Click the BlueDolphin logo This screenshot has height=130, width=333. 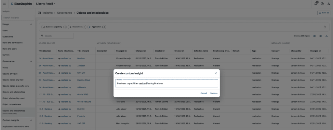click(21, 4)
